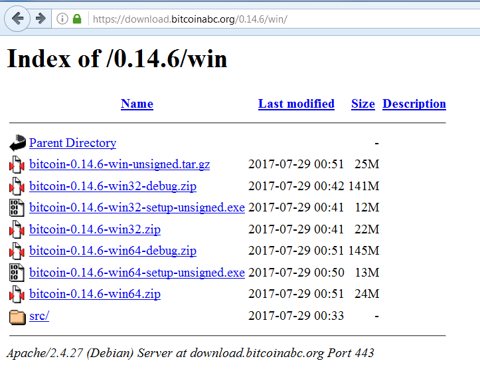This screenshot has height=391, width=480.
Task: Download bitcoin-0.14.6-win64.zip
Action: click(x=94, y=294)
